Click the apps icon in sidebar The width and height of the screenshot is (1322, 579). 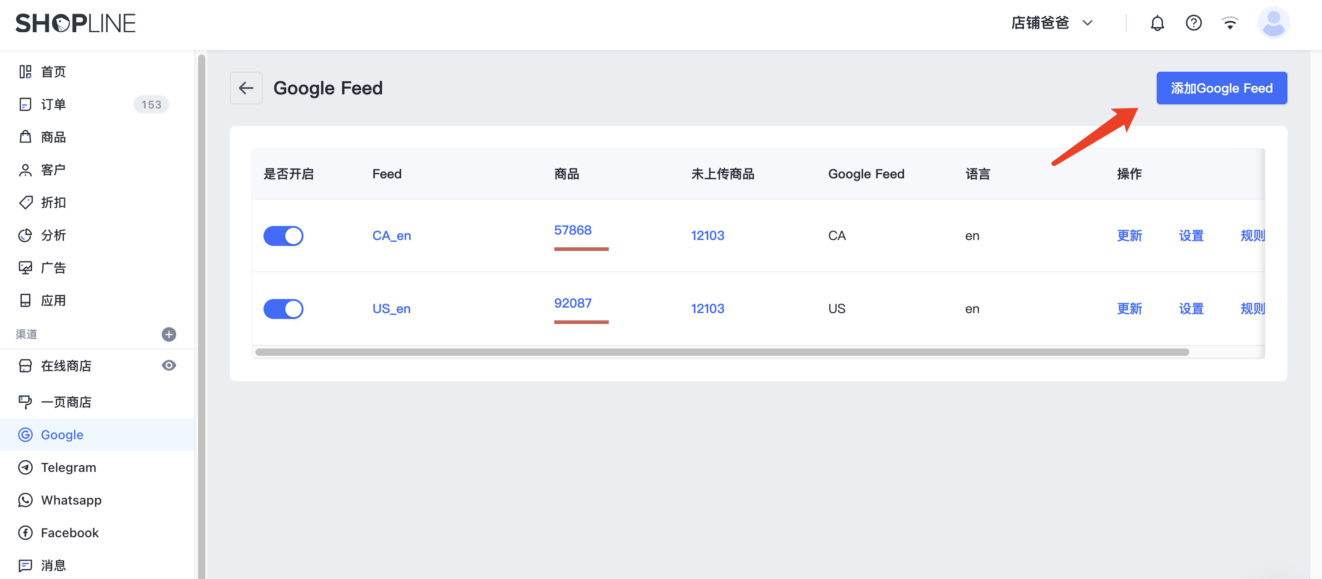[x=25, y=300]
